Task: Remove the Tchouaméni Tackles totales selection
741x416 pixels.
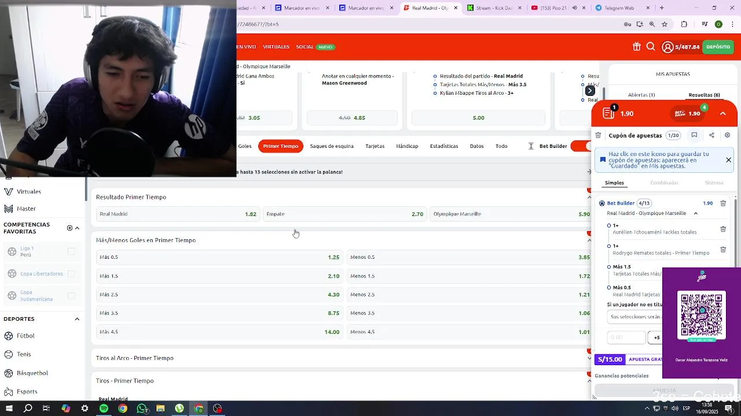Action: tap(723, 229)
